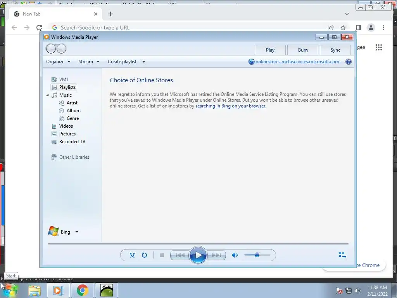This screenshot has width=397, height=298.
Task: Go forward in Media Player navigation
Action: tap(61, 49)
